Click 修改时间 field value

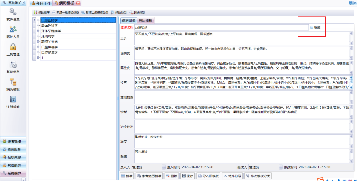[325, 167]
